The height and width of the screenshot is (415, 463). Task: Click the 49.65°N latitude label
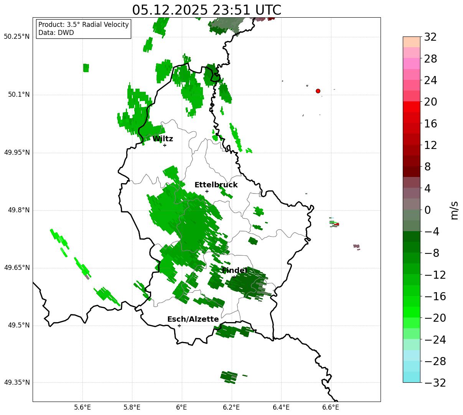[x=16, y=268]
